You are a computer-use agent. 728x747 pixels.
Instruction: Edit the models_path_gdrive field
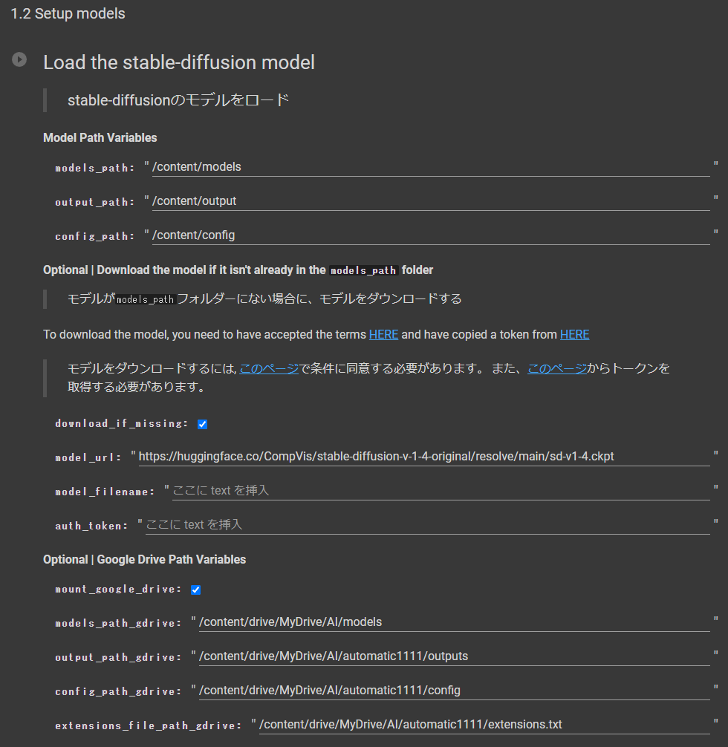[x=454, y=622]
